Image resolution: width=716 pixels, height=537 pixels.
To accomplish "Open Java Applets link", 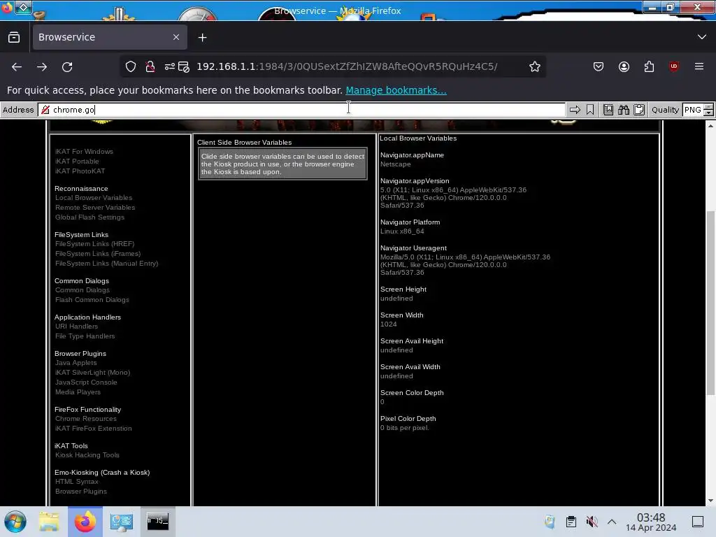I will point(76,363).
